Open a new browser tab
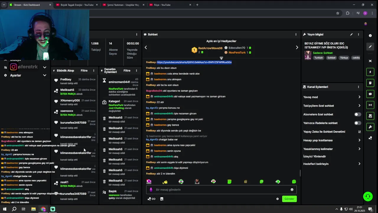Screen dimensions: 378x213 pos(197,5)
